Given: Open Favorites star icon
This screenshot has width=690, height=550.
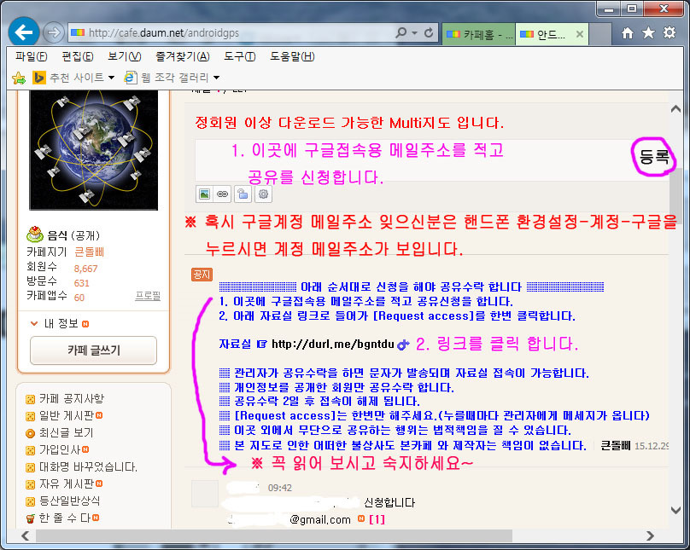Looking at the screenshot, I should click(x=649, y=32).
